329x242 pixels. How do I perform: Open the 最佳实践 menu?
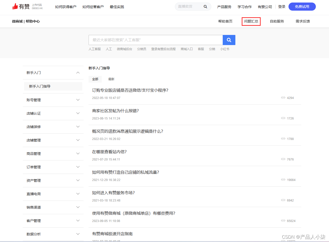tap(117, 7)
